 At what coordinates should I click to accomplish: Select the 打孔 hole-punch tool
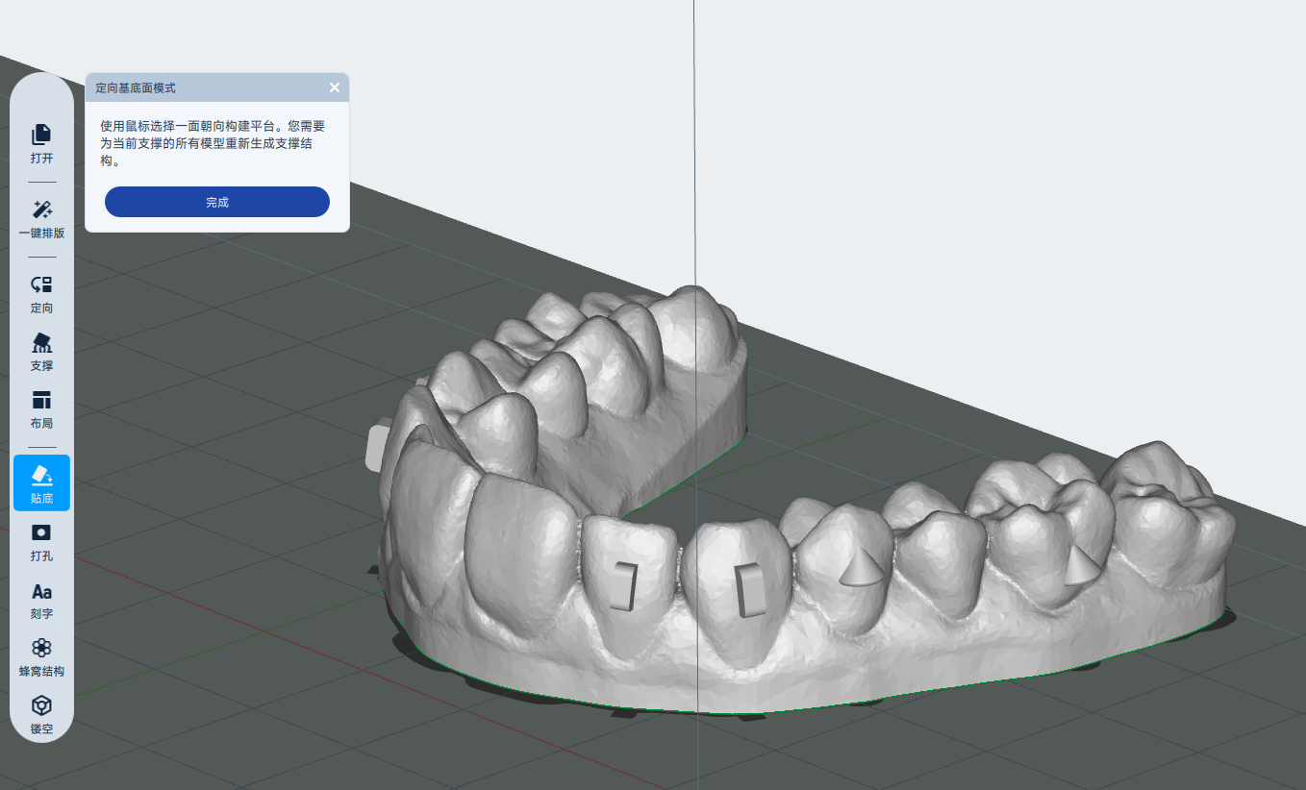point(41,542)
